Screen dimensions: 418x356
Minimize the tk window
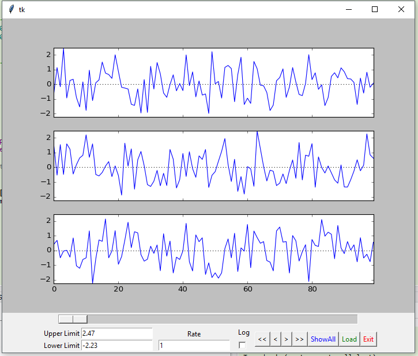[x=349, y=9]
